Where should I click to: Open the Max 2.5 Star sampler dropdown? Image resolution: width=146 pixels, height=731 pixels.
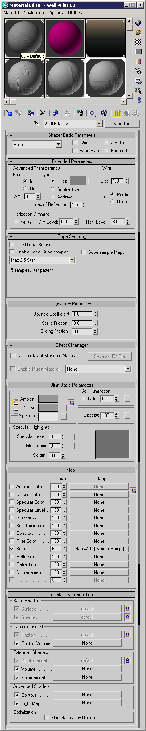click(72, 260)
